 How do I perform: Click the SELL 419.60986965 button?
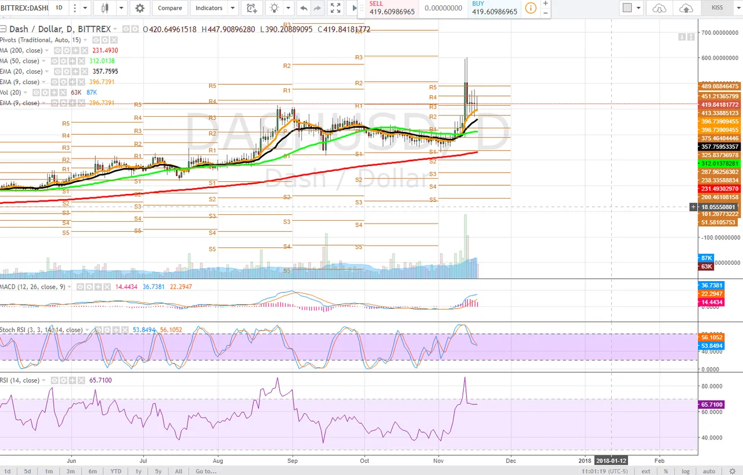tap(392, 8)
